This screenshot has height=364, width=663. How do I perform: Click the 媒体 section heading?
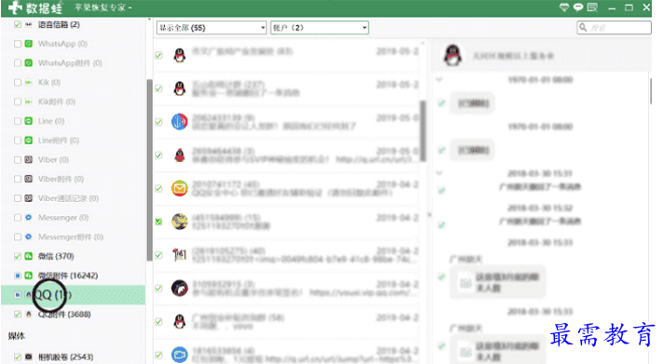[x=17, y=336]
